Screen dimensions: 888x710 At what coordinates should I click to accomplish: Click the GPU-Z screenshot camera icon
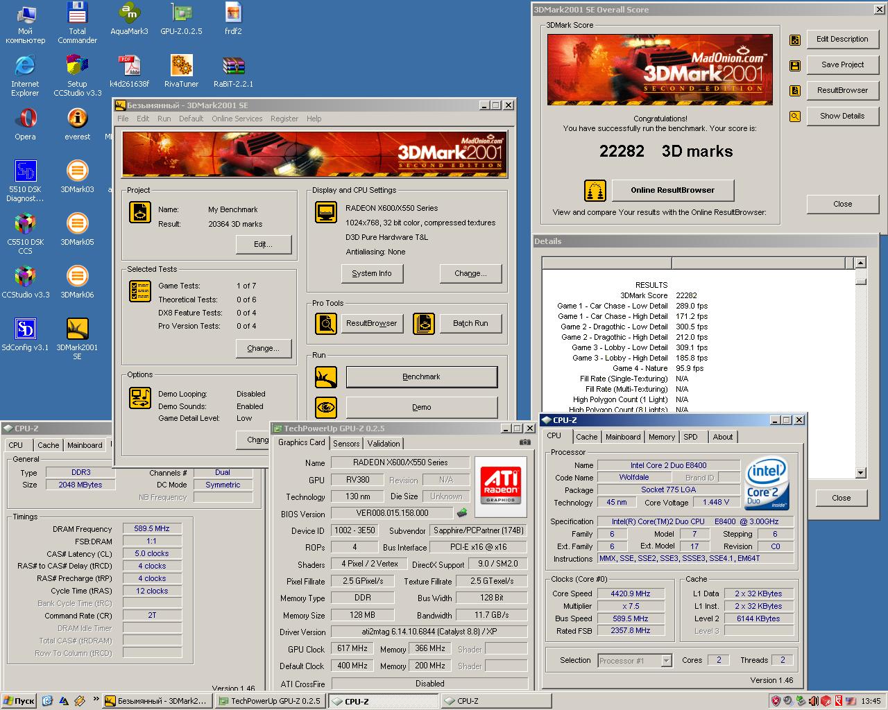524,442
